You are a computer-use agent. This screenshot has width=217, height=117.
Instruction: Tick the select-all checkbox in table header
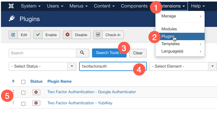coord(23,82)
